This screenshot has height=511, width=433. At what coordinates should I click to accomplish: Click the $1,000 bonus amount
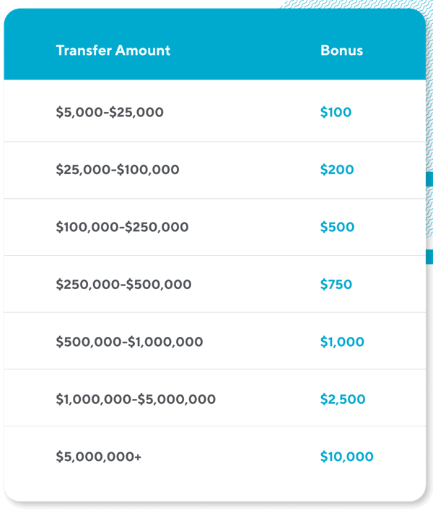coord(342,342)
